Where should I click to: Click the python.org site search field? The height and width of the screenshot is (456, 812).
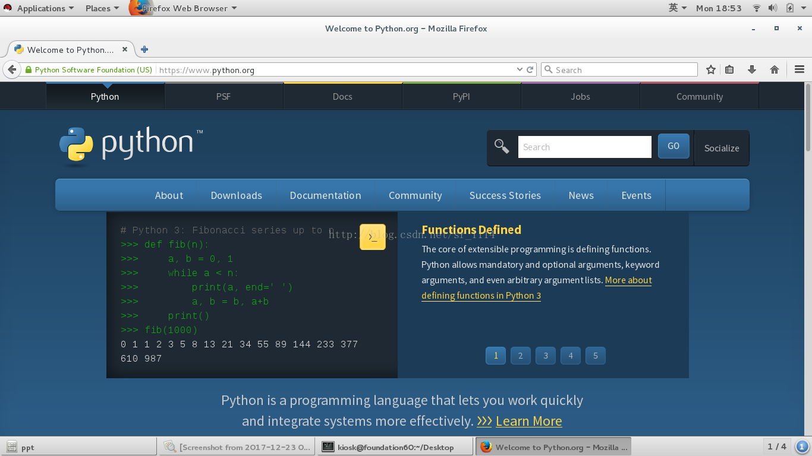coord(585,147)
